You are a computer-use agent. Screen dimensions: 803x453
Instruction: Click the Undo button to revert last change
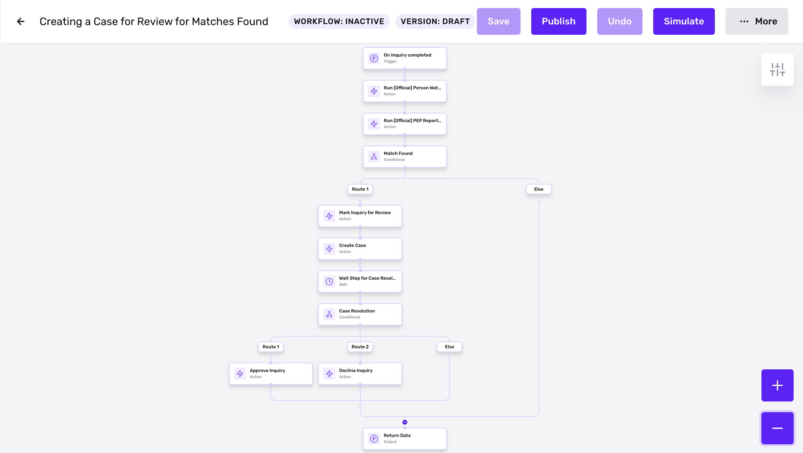(x=619, y=21)
